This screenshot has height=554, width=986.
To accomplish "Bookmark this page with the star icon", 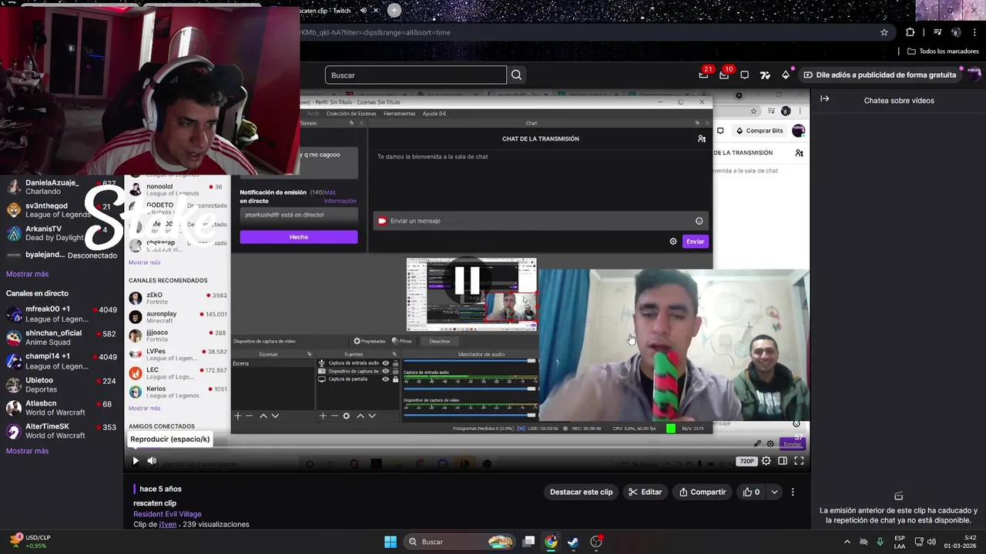I will (884, 32).
